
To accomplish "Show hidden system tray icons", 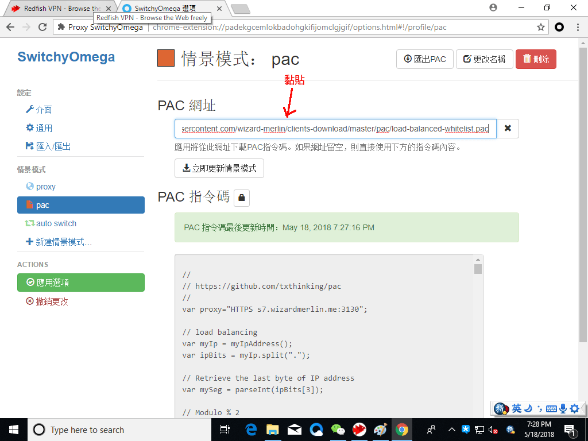I will 452,430.
